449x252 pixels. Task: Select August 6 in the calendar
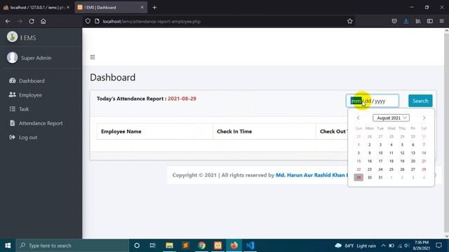pyautogui.click(x=413, y=145)
